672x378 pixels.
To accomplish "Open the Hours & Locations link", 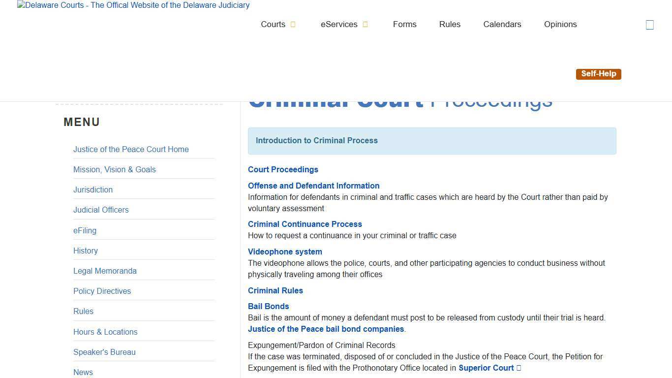I will click(x=105, y=332).
